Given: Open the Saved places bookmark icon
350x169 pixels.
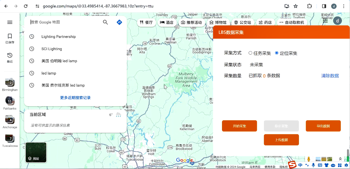Looking at the screenshot, I should tap(10, 36).
